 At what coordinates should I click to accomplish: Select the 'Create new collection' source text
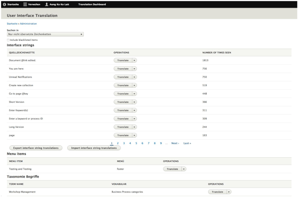21,85
